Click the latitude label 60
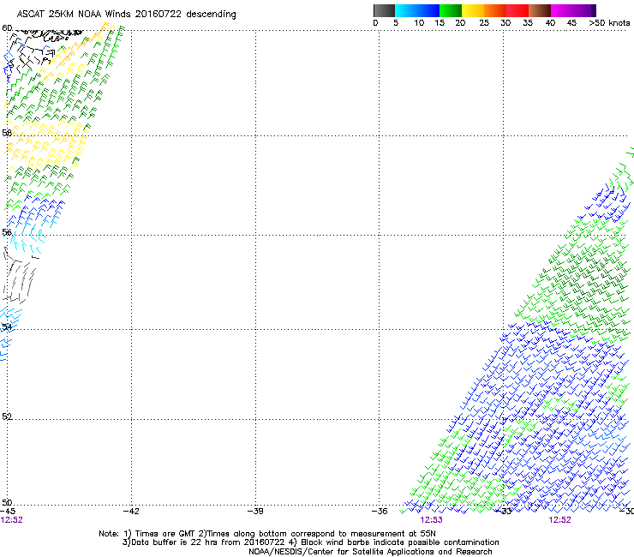This screenshot has width=634, height=557. click(x=7, y=28)
